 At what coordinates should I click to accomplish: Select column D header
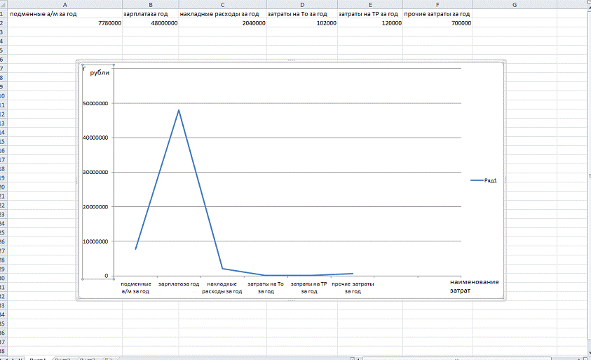(301, 4)
